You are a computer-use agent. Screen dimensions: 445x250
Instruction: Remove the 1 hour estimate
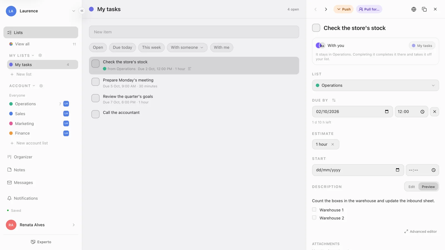tap(333, 144)
